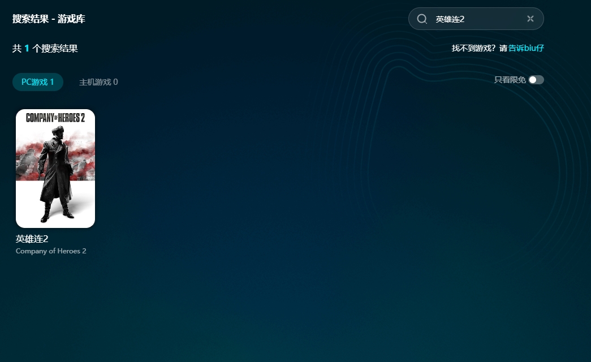Click the empty area inside the search bar
The height and width of the screenshot is (362, 591).
[x=495, y=19]
